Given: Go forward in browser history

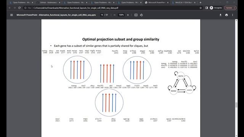Looking at the screenshot, I should point(14,8).
